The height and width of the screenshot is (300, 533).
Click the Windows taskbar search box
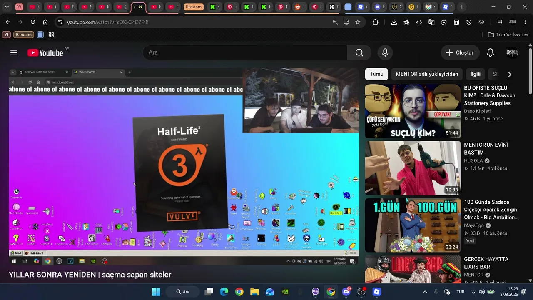[x=182, y=292]
